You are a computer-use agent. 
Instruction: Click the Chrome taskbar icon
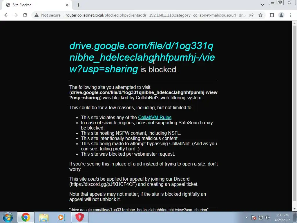[26, 217]
